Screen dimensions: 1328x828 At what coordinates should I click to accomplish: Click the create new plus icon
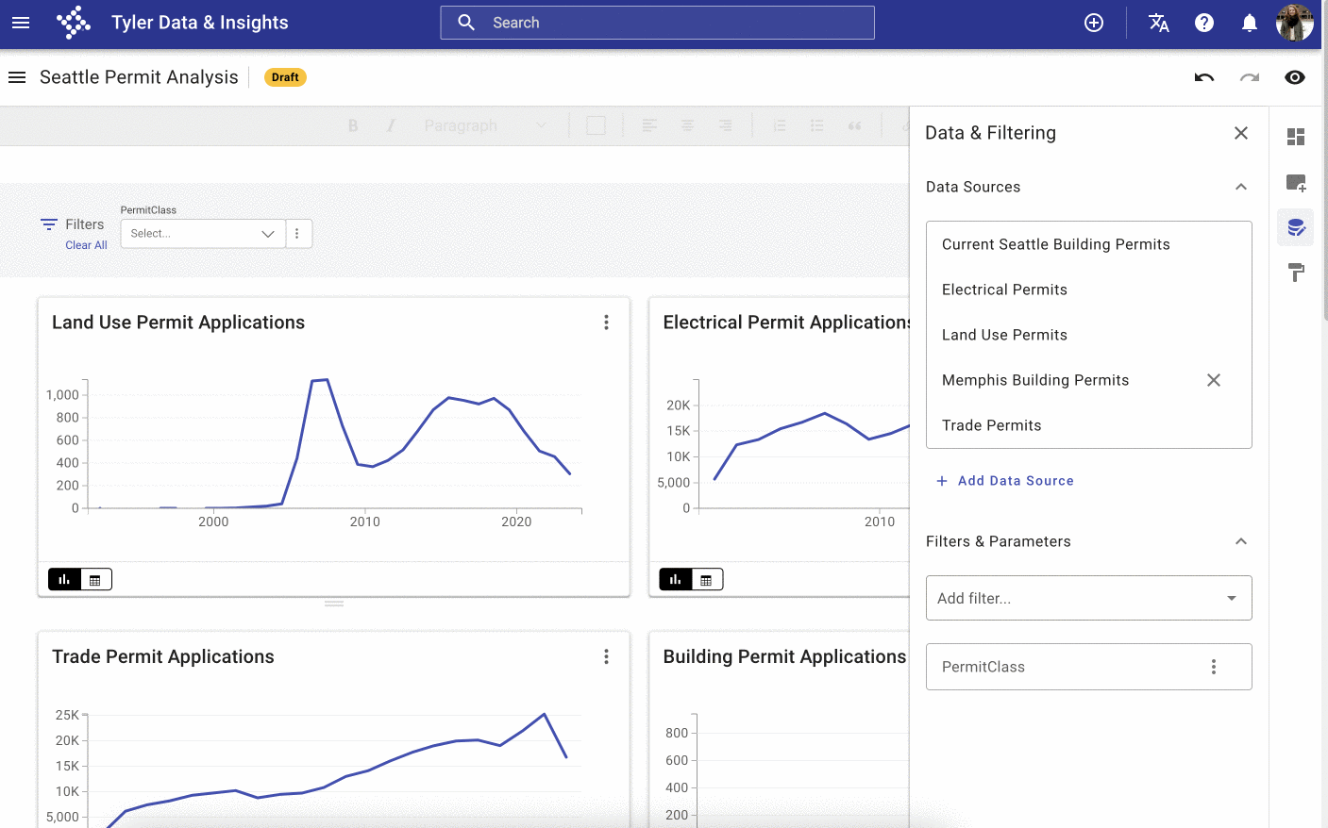tap(1094, 23)
